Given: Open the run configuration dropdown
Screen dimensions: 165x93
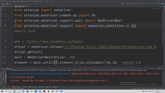Looking at the screenshot, I should [x=130, y=4].
